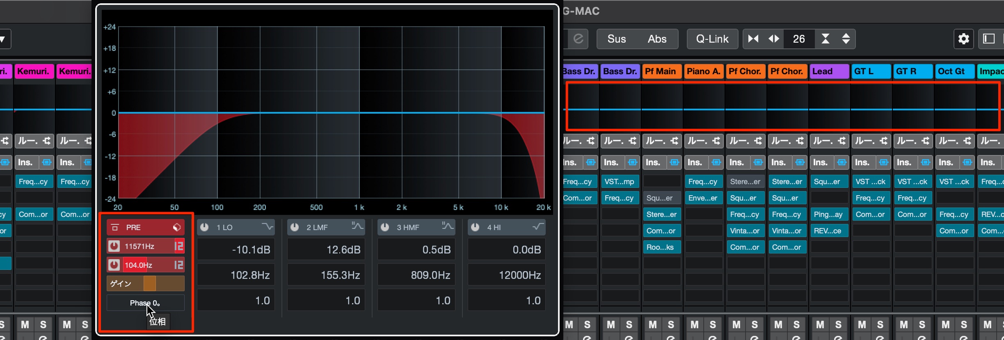Open the 1 LO band filter type icon
Screen dimensions: 1004x340
pos(267,226)
